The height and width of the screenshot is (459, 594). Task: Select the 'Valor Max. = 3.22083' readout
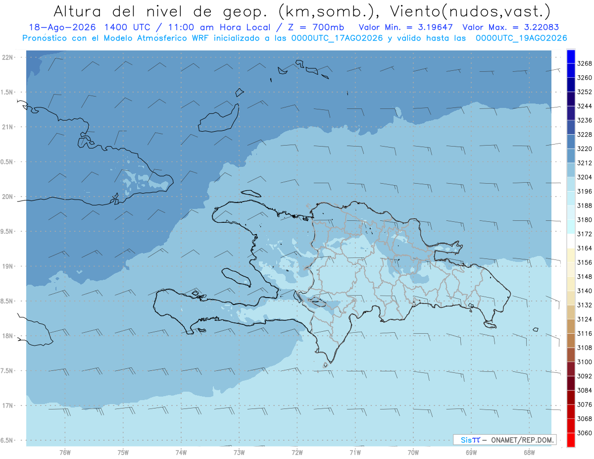[x=510, y=27]
